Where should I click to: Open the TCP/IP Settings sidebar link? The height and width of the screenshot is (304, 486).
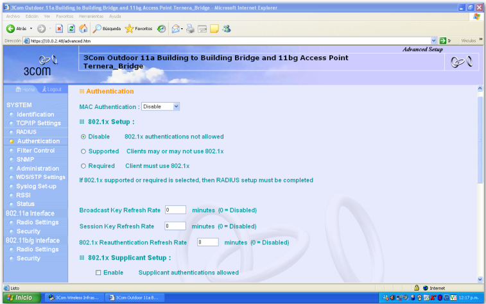point(39,123)
